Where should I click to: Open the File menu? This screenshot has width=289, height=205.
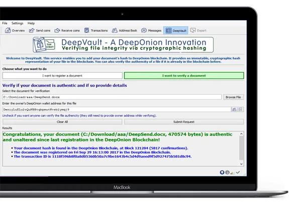tap(5, 23)
